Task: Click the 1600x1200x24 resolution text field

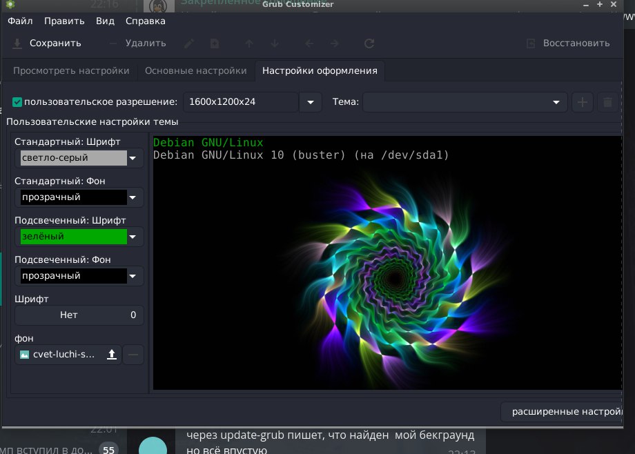Action: coord(242,102)
